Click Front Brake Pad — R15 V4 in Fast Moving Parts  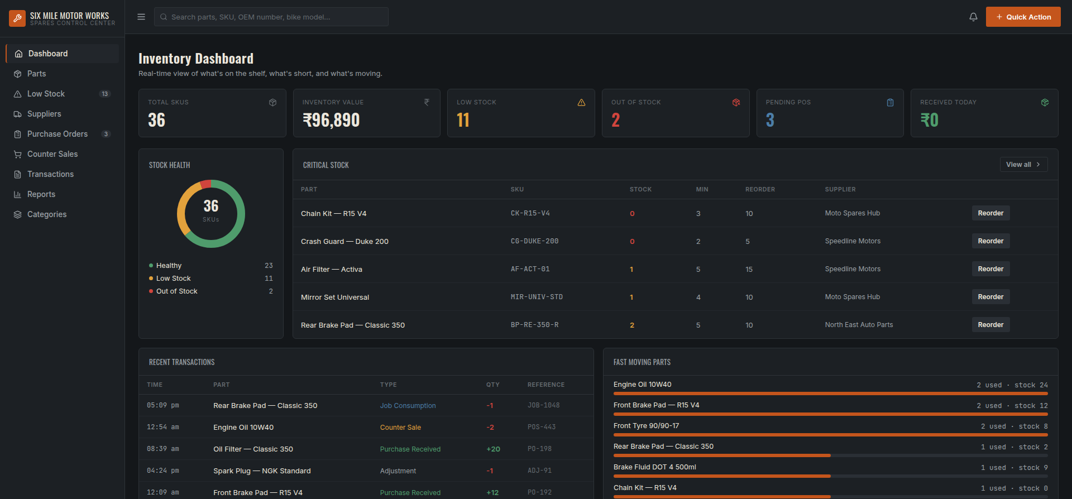pyautogui.click(x=656, y=405)
